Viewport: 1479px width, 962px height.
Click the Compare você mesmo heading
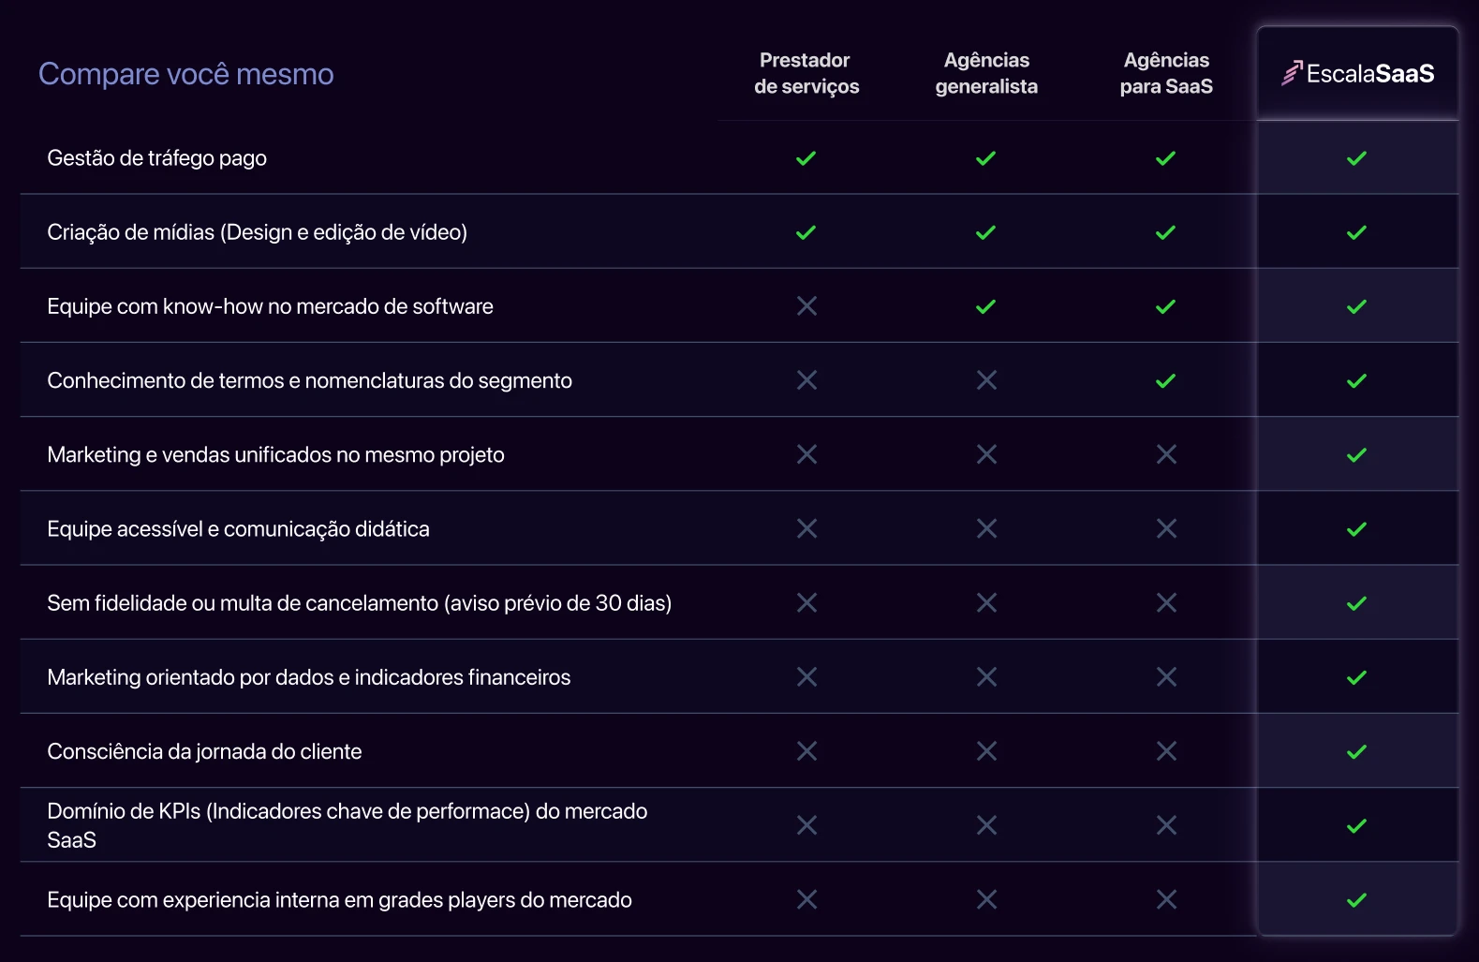coord(185,73)
